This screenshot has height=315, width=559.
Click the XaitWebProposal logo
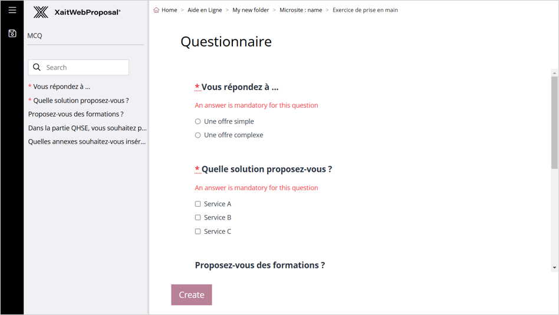pyautogui.click(x=77, y=12)
